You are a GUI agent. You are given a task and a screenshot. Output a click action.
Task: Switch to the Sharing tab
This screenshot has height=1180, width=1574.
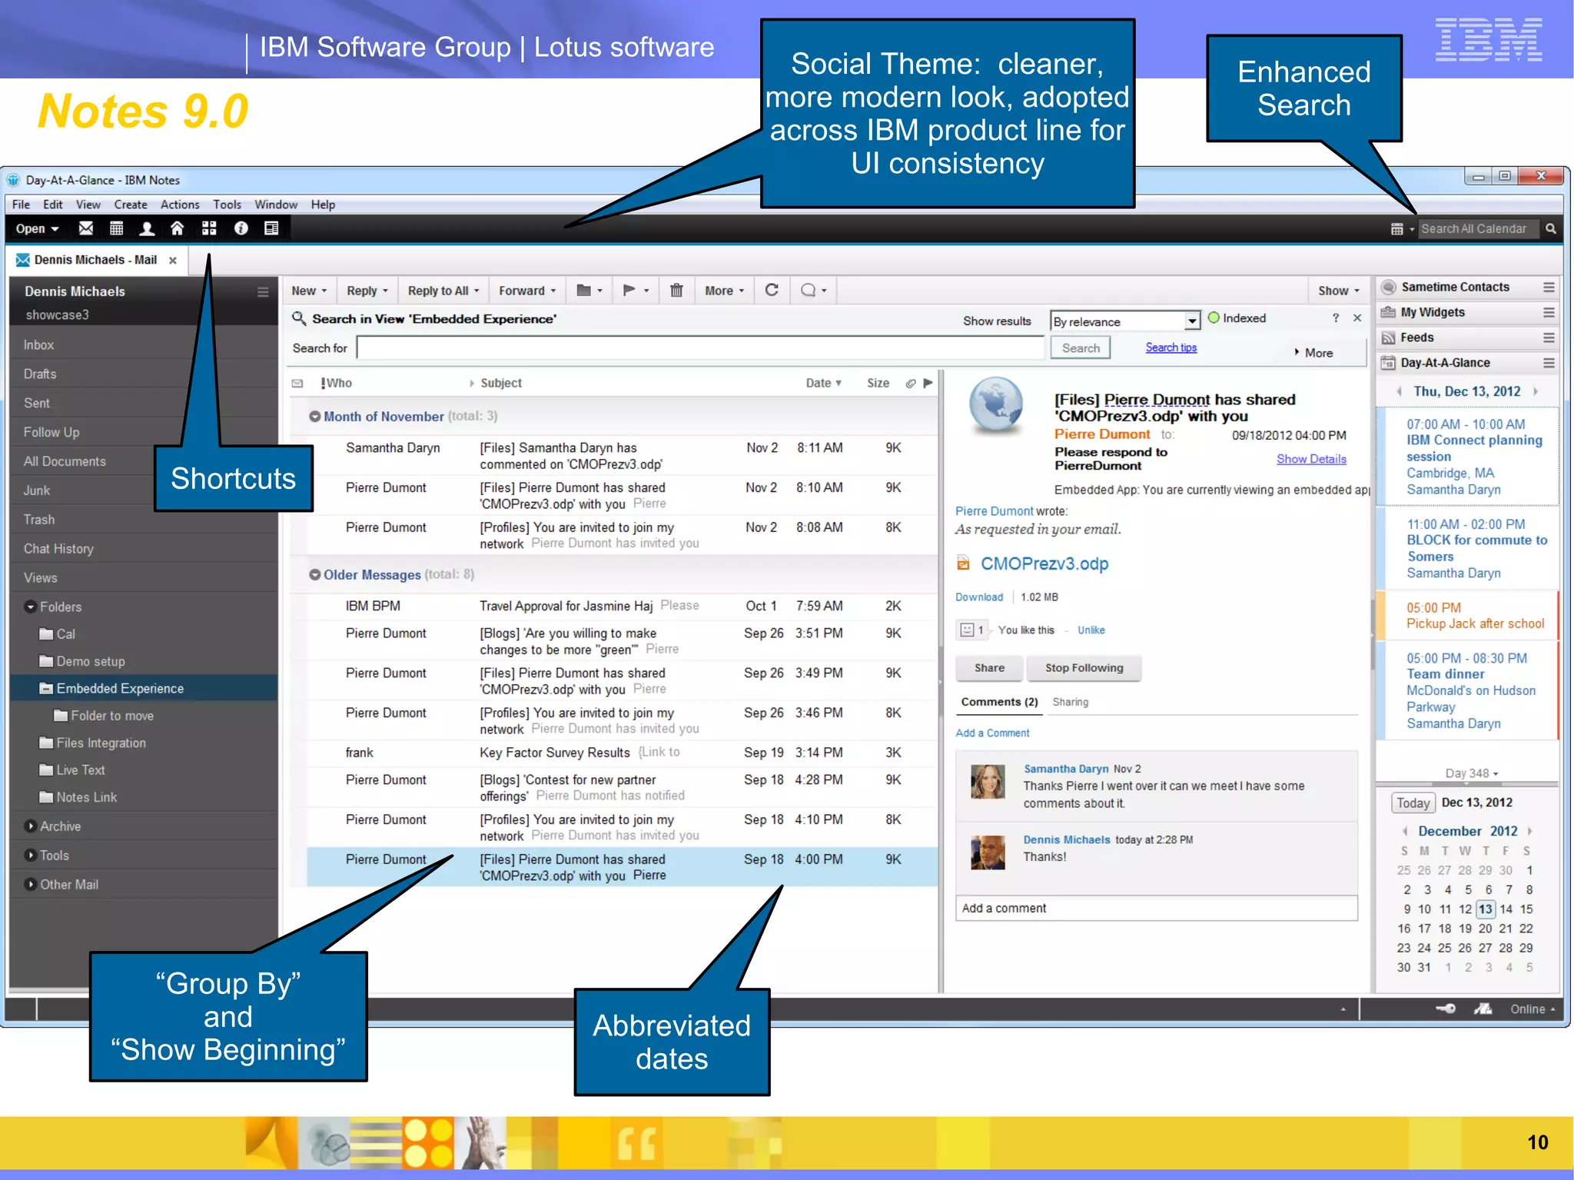tap(1071, 702)
